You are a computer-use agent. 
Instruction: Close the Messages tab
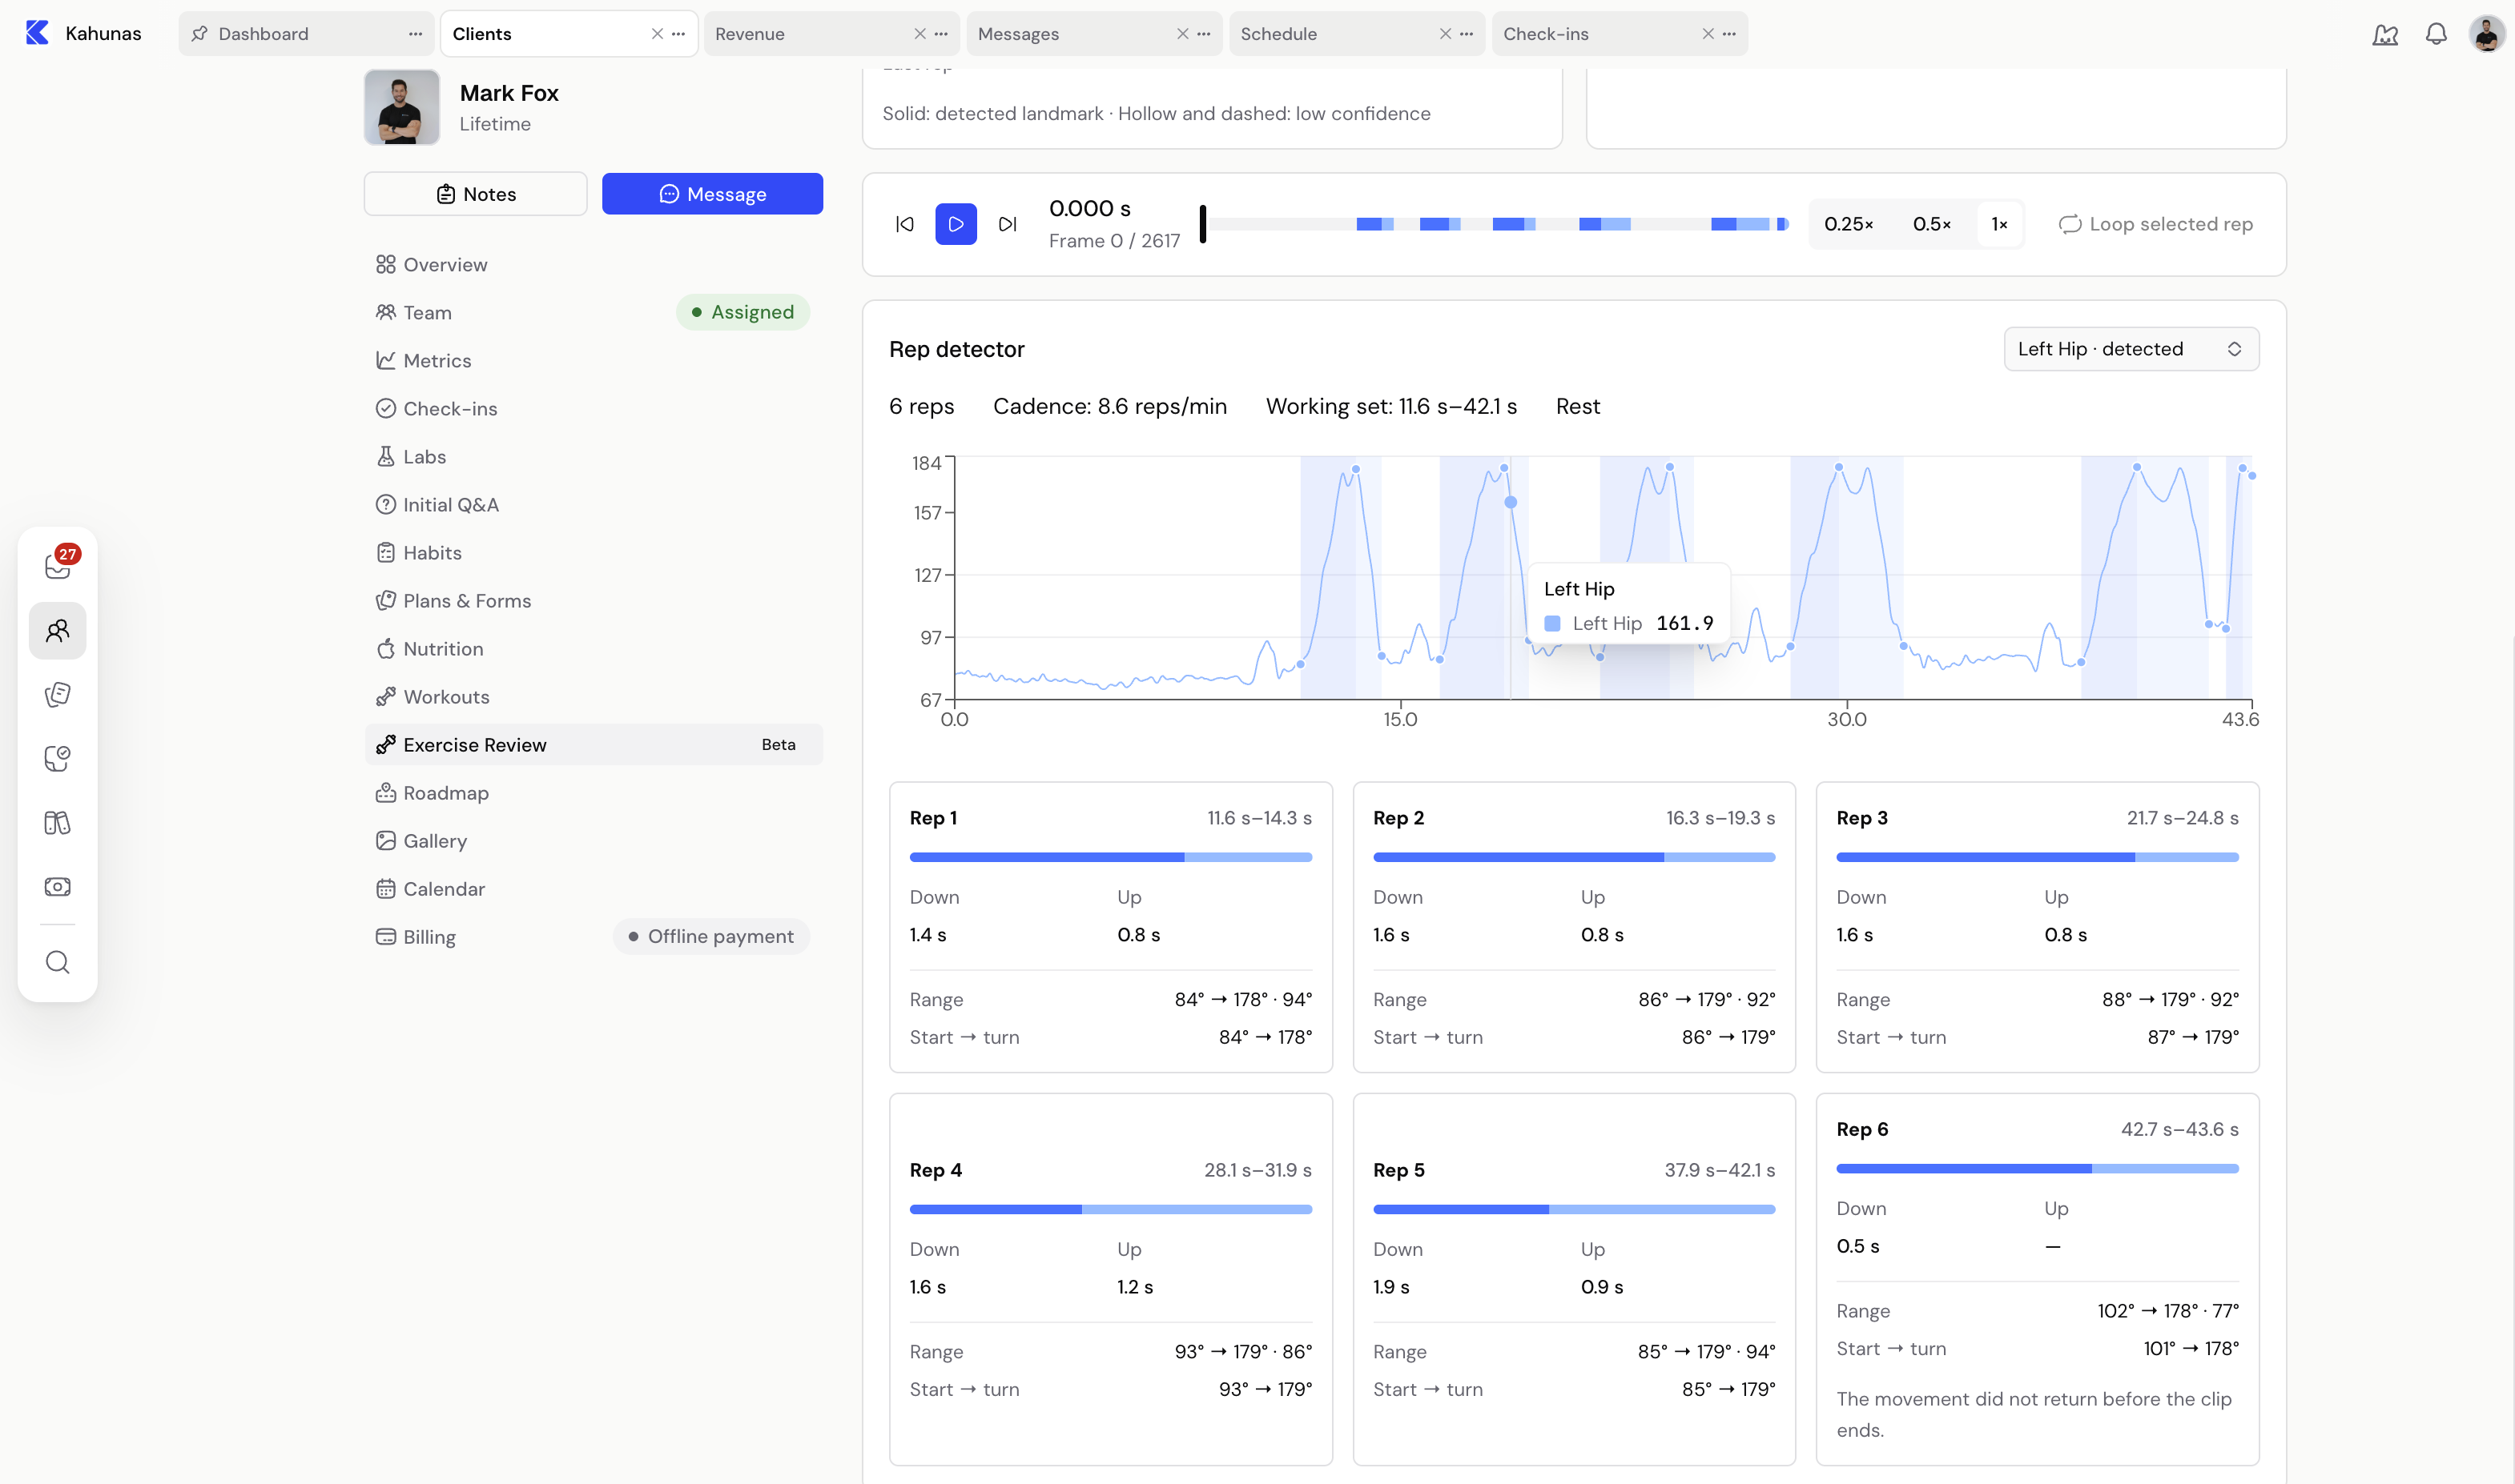click(1182, 34)
